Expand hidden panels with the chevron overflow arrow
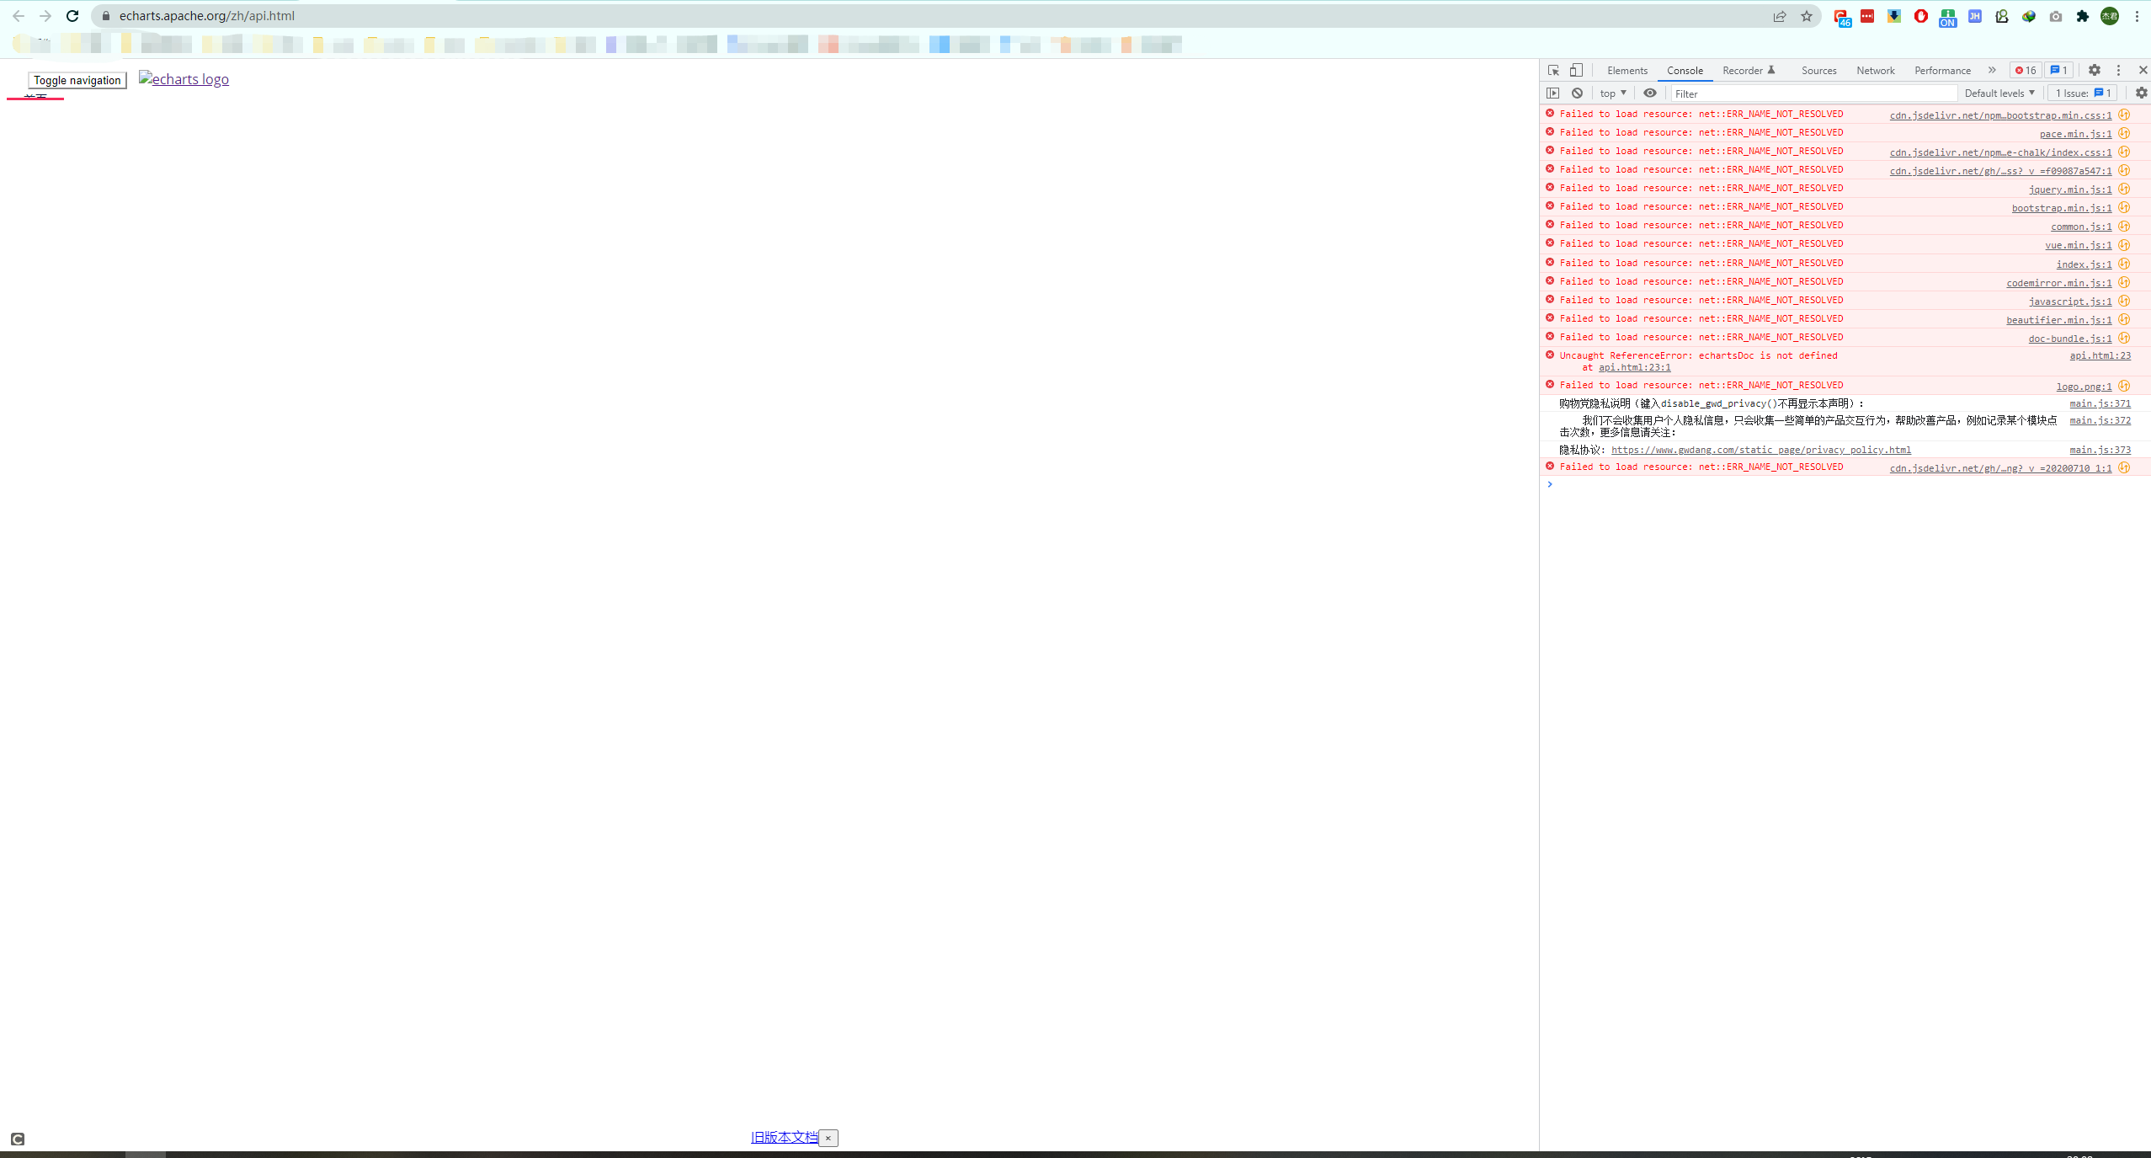This screenshot has width=2151, height=1158. [x=1992, y=70]
